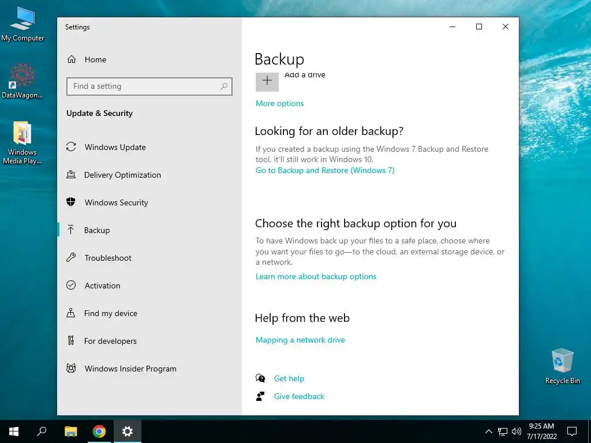Image resolution: width=591 pixels, height=443 pixels.
Task: Open File Explorer from the taskbar
Action: (x=70, y=431)
